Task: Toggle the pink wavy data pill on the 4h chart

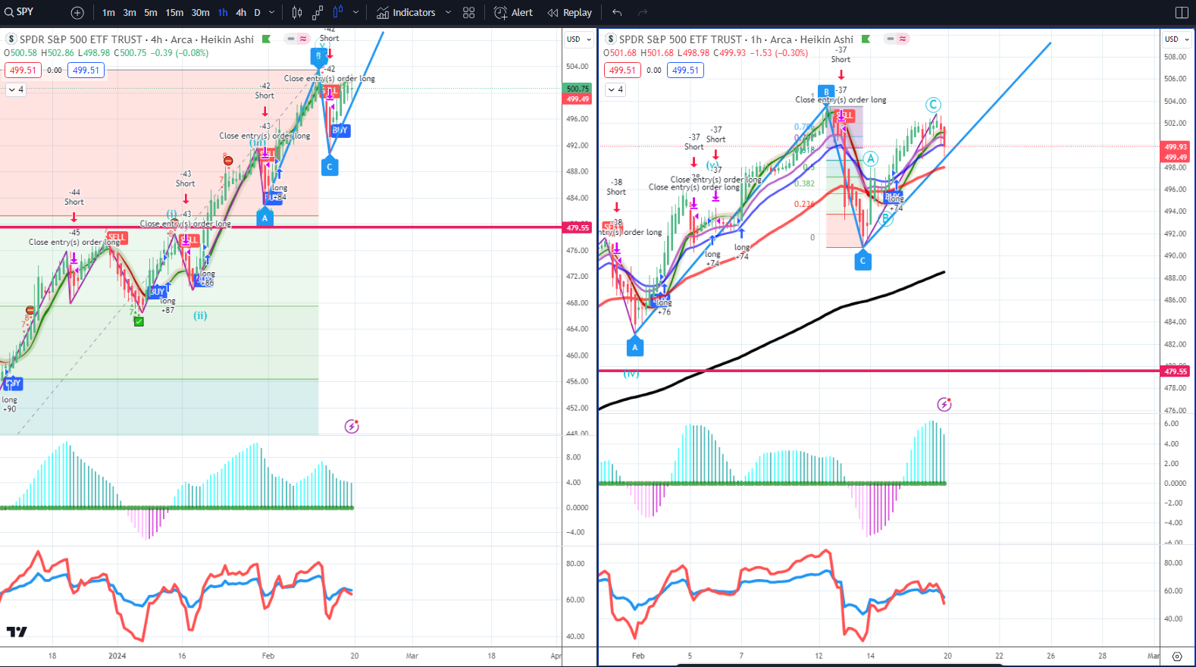Action: pos(303,39)
